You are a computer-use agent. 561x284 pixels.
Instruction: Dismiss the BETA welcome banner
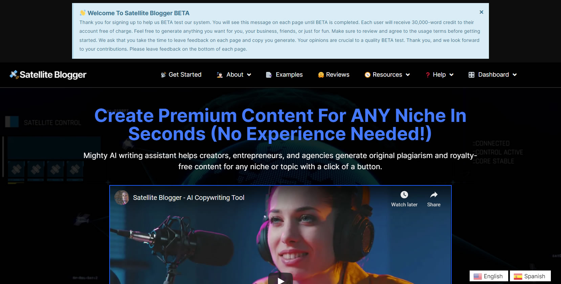coord(481,12)
